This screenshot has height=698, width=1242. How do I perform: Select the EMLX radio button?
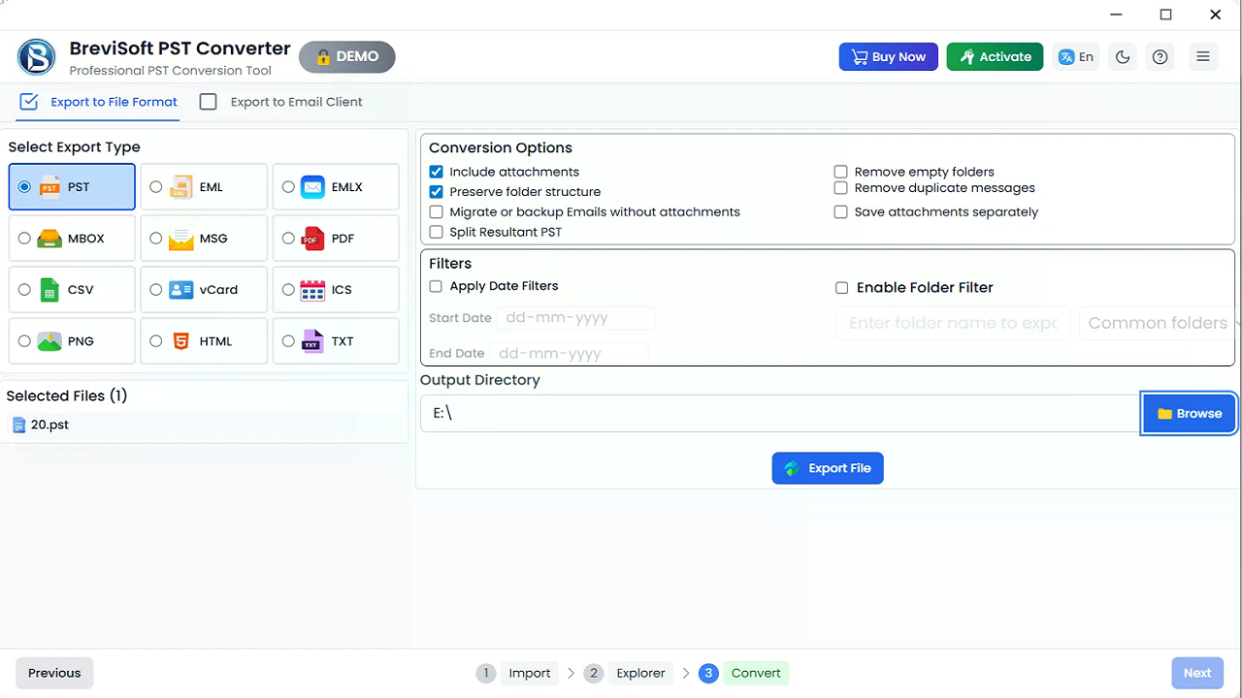[x=288, y=187]
